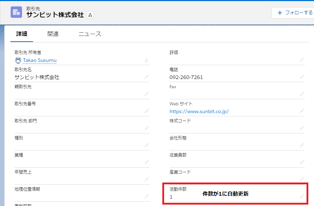The image size is (314, 206).
Task: Open owner link Takao Susumu
Action: pyautogui.click(x=40, y=60)
